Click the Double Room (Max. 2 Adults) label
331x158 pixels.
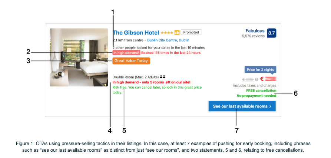(136, 77)
